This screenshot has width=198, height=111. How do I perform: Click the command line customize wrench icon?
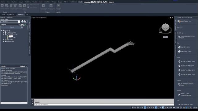coord(32,104)
